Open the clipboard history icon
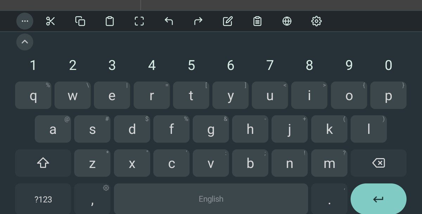422x214 pixels. tap(257, 21)
